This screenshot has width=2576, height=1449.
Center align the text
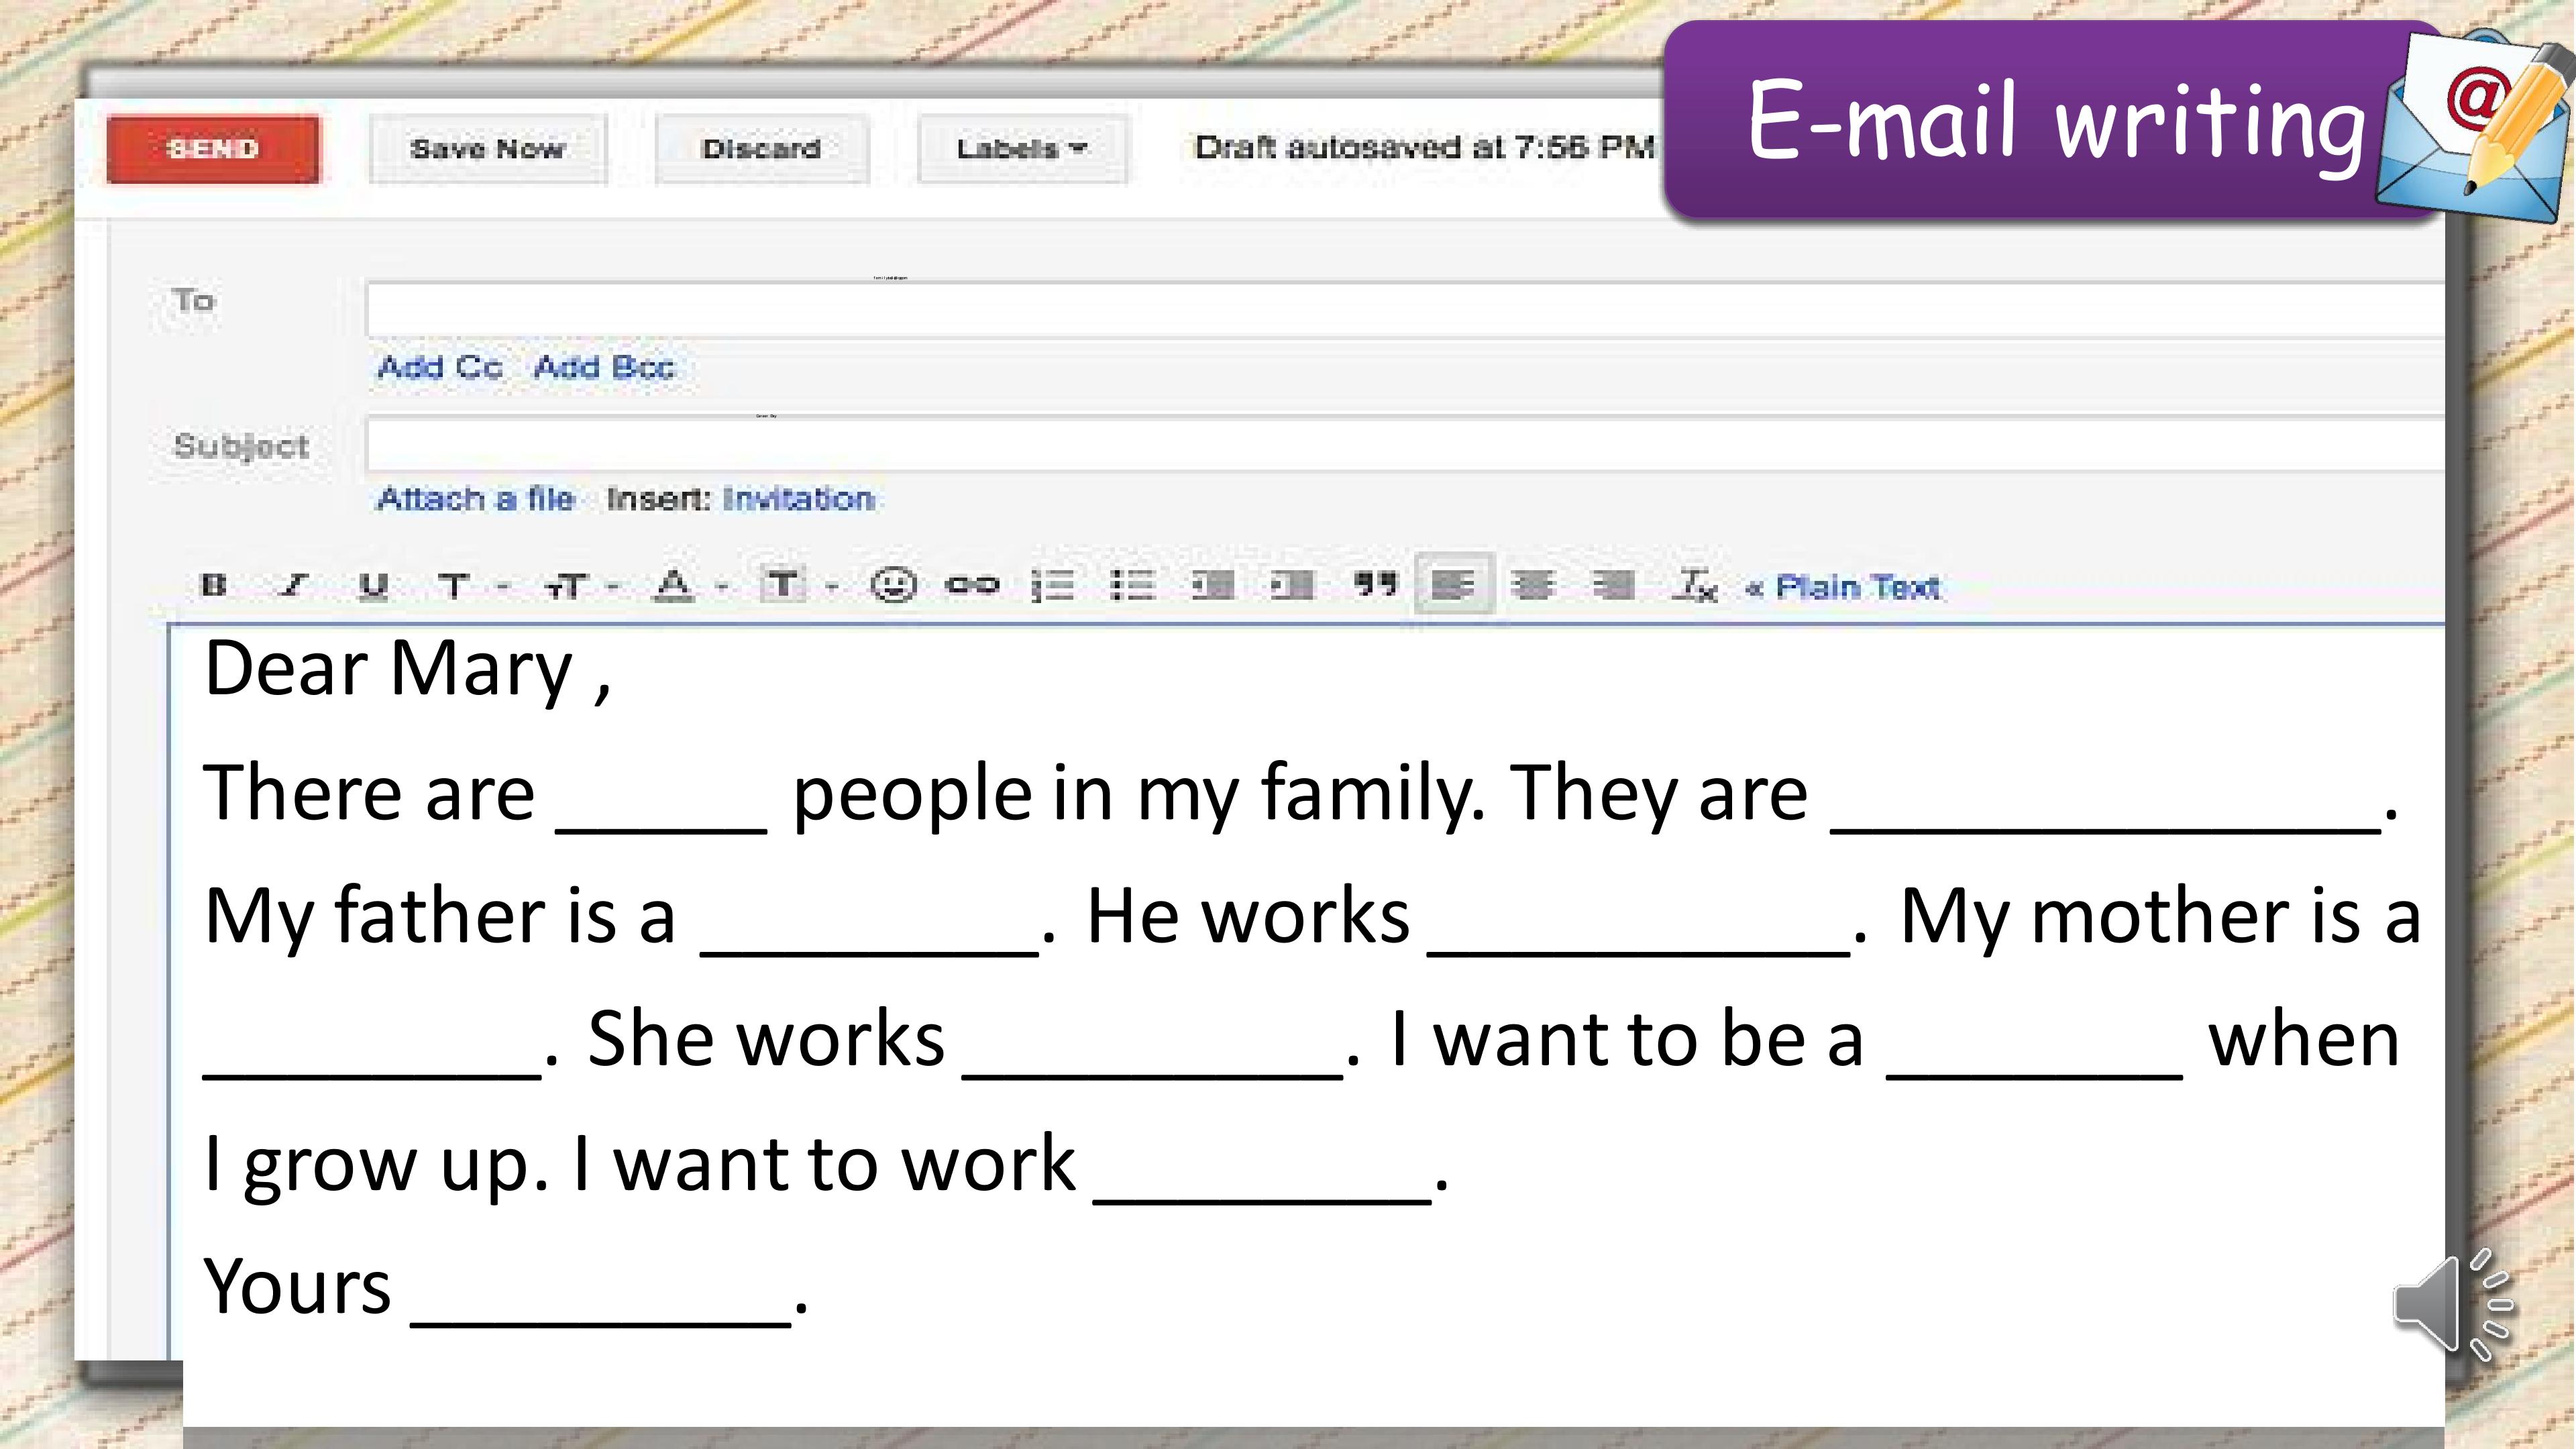[x=1533, y=585]
